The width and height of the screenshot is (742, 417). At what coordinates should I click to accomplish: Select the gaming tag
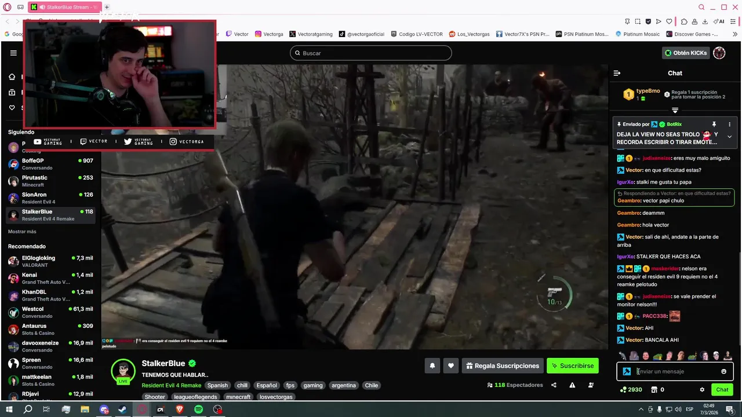[313, 385]
